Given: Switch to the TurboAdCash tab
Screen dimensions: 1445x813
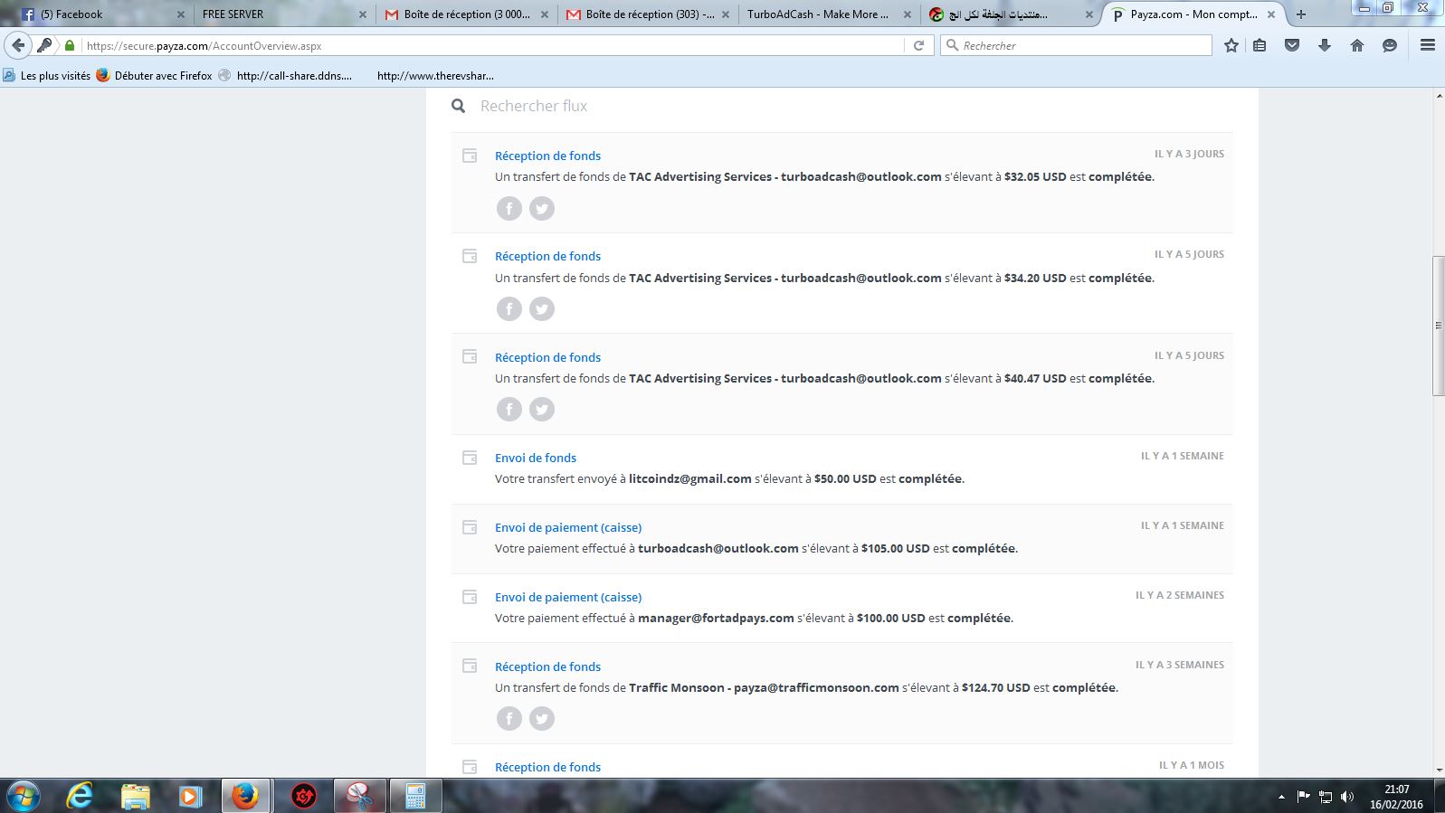Looking at the screenshot, I should click(828, 14).
